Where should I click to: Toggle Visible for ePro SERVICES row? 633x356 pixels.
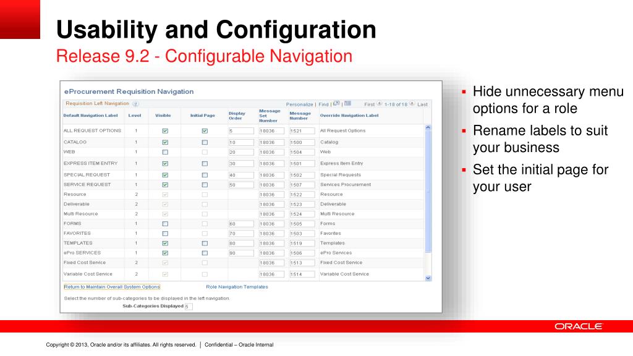[165, 253]
